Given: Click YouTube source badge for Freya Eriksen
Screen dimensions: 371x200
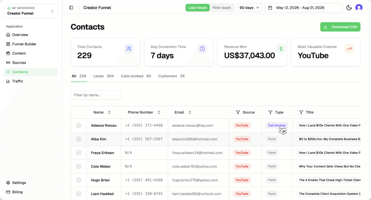Looking at the screenshot, I should [x=242, y=153].
